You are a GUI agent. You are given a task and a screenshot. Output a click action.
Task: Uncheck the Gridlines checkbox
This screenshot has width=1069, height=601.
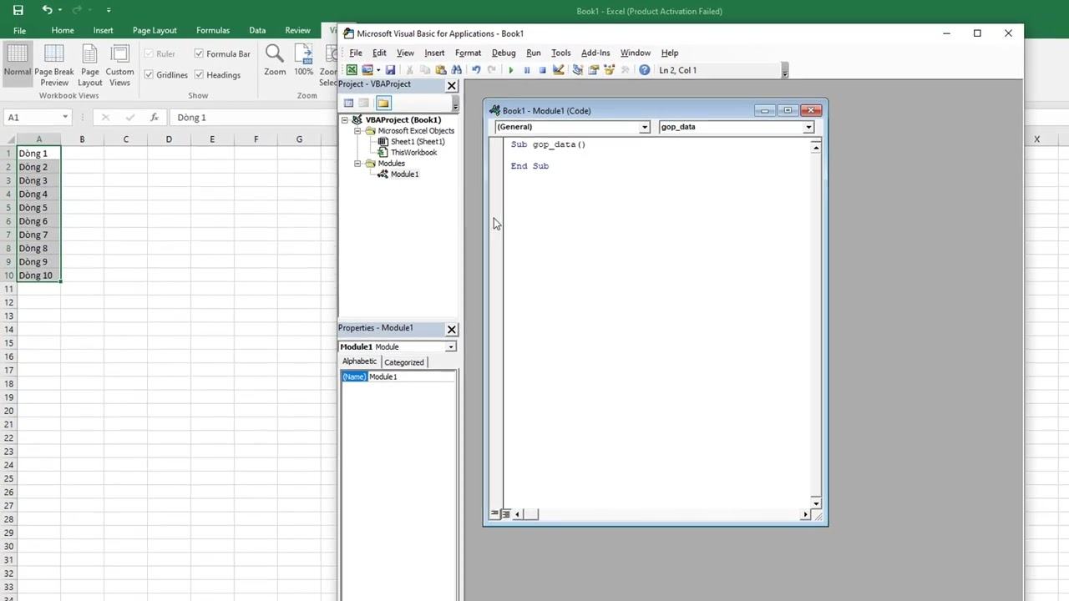[149, 74]
